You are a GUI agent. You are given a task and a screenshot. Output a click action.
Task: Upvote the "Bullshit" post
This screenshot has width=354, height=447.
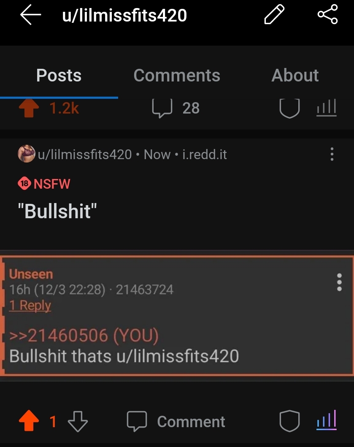[29, 420]
